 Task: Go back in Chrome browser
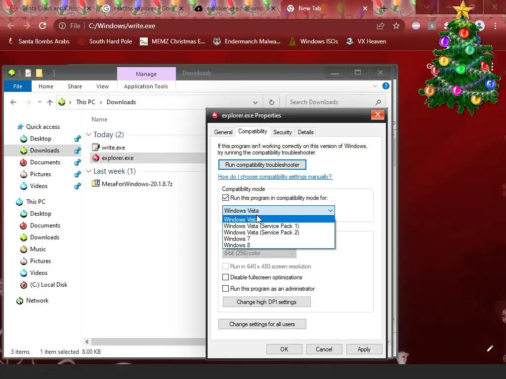tap(11, 26)
